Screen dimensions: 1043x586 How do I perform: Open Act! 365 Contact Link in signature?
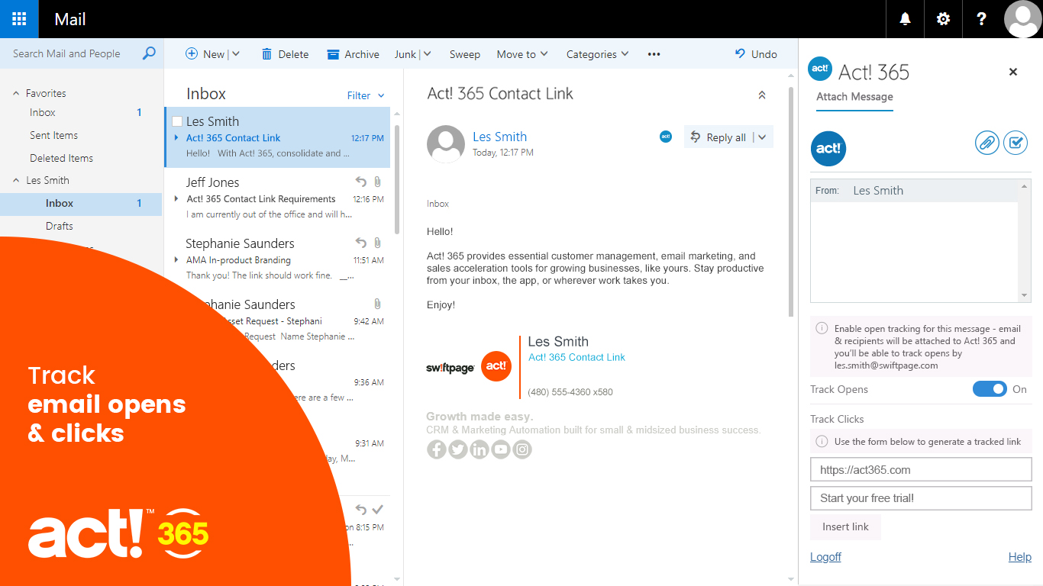point(576,357)
